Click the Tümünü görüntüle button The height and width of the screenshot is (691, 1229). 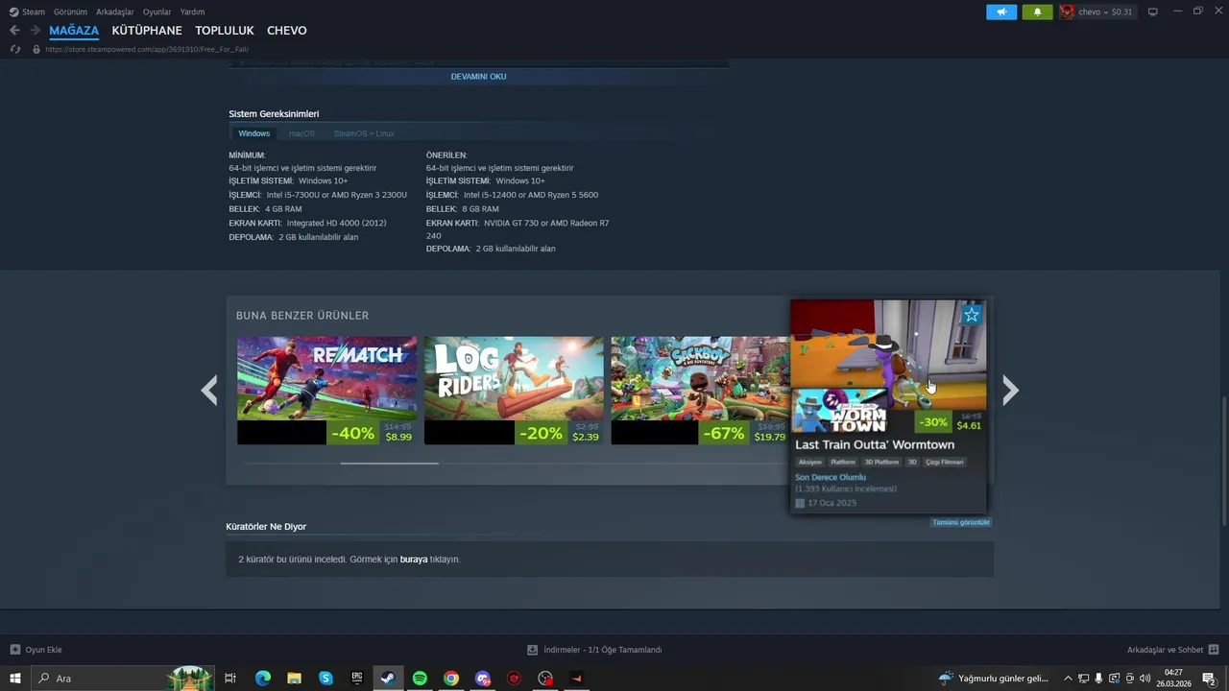(961, 522)
